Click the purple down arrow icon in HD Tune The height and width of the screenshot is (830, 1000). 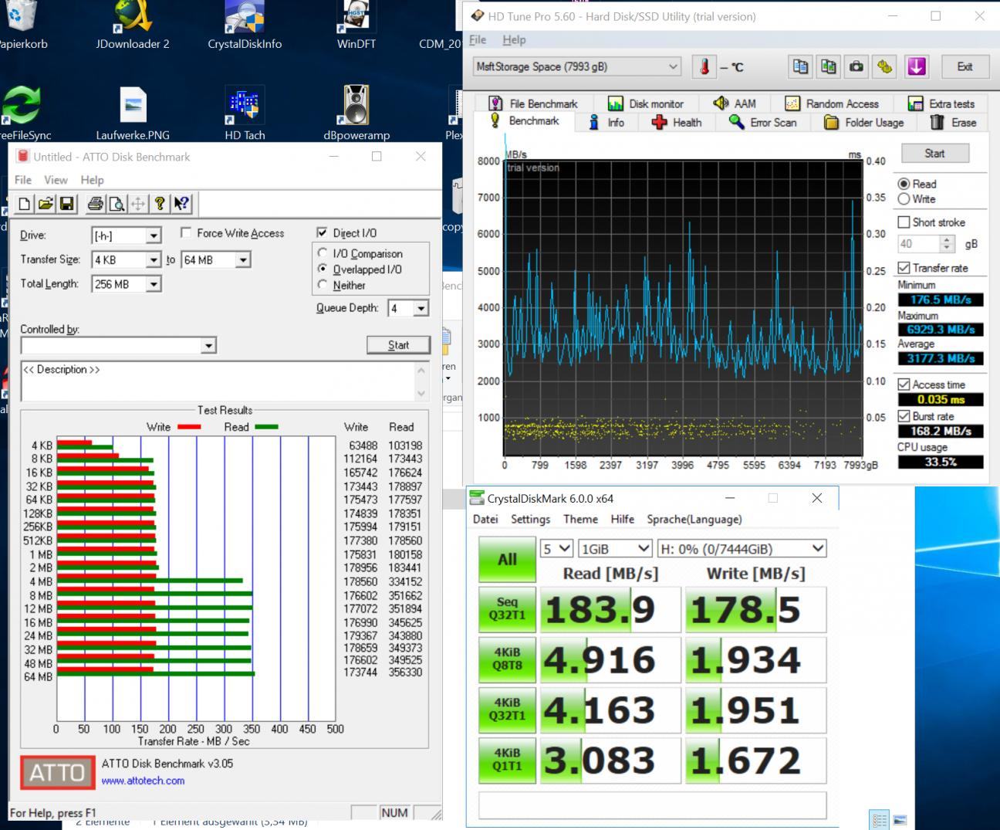coord(917,66)
